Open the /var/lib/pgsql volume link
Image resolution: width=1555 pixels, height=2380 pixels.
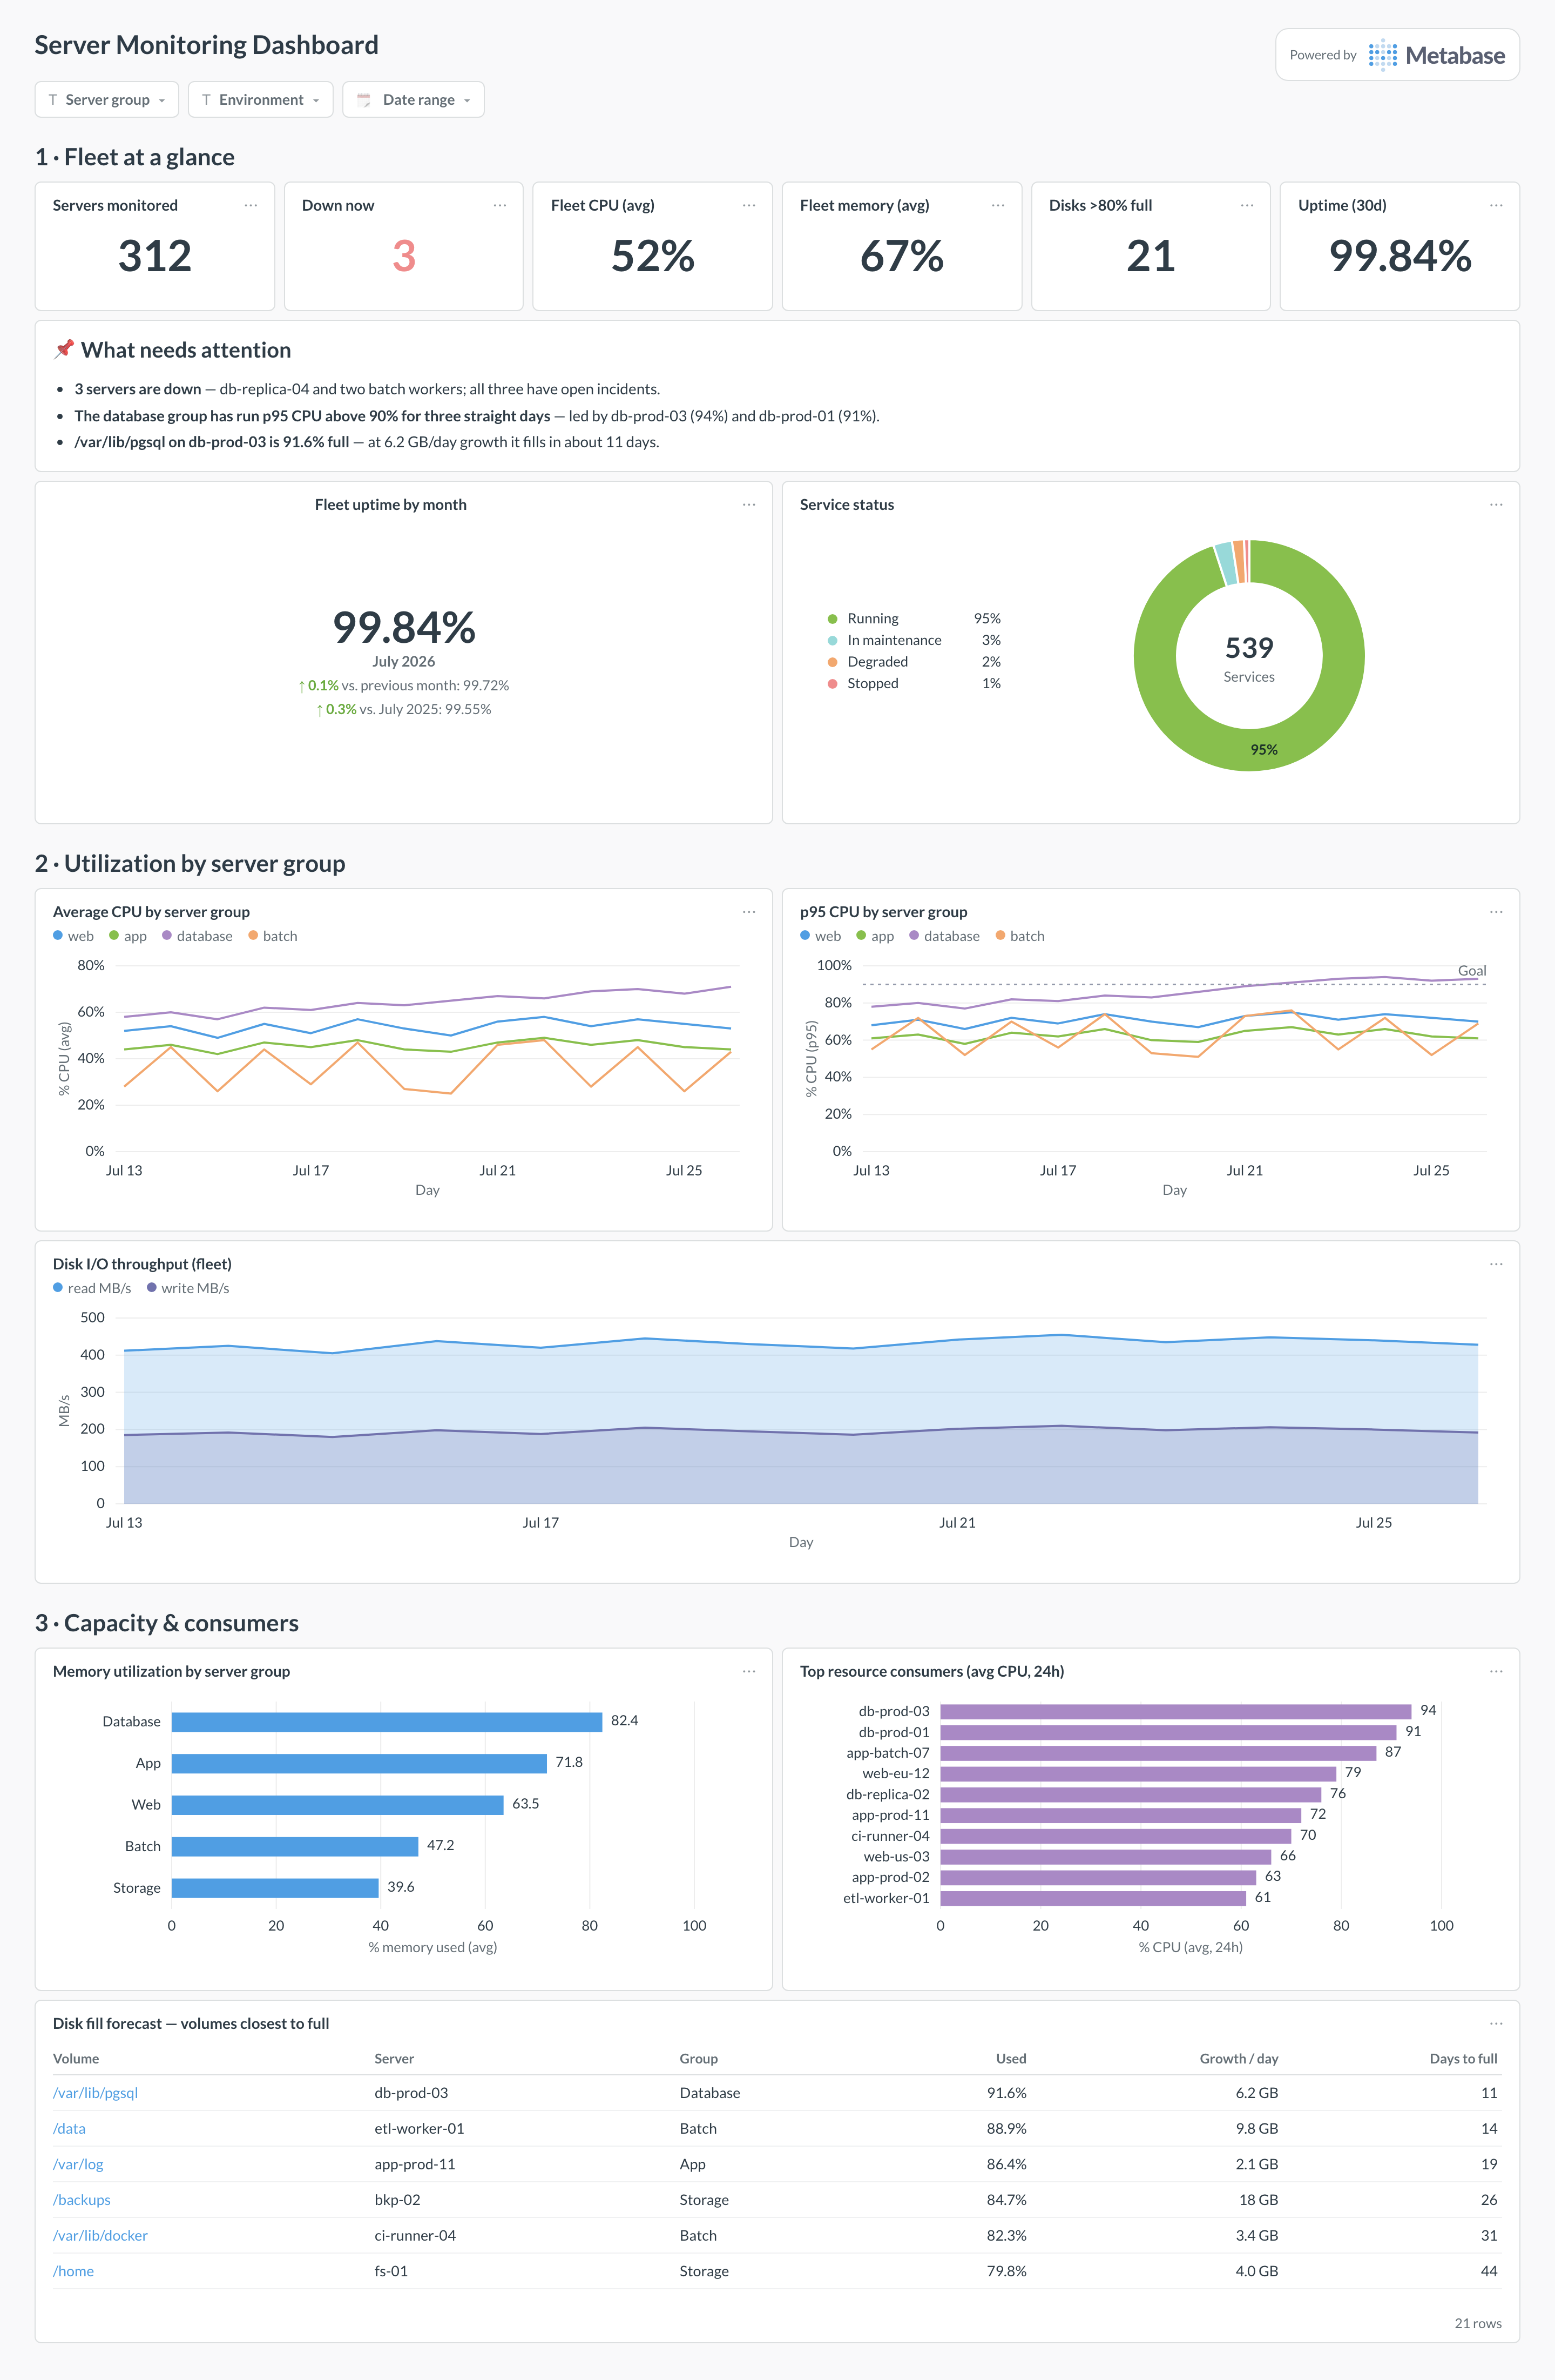pos(95,2093)
